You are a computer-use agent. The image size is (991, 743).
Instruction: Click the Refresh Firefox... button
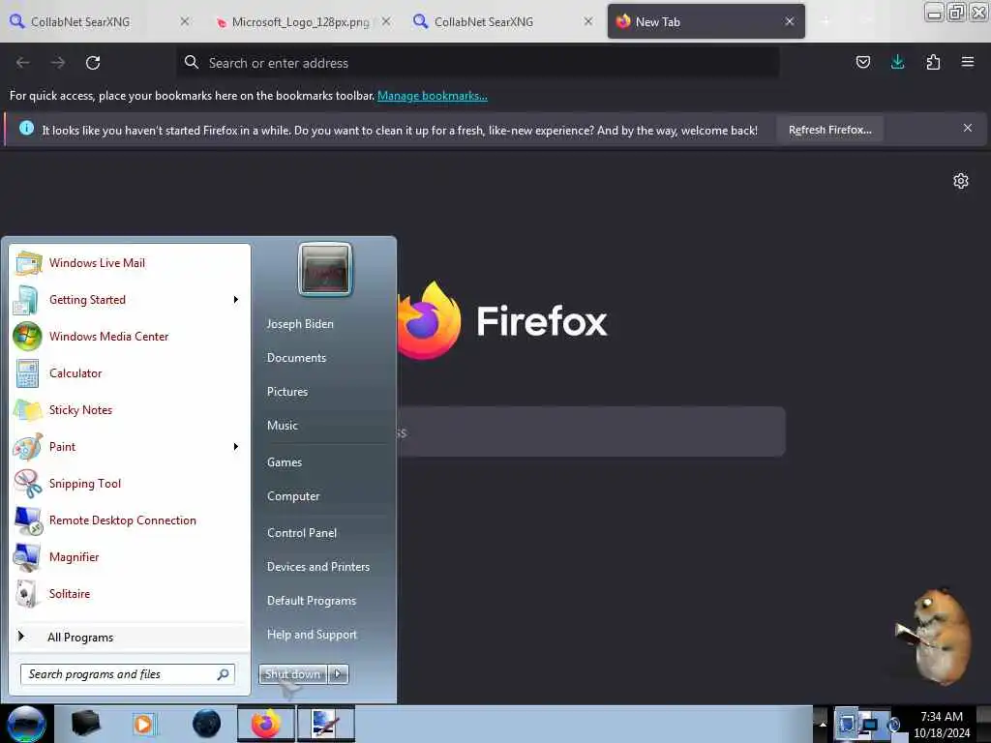(x=829, y=130)
